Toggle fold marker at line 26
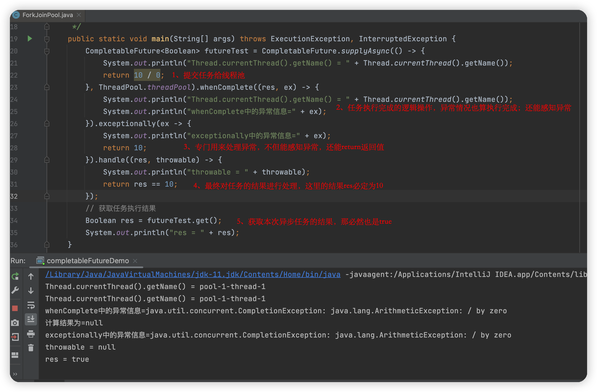Viewport: 597px width, 392px height. click(x=47, y=123)
